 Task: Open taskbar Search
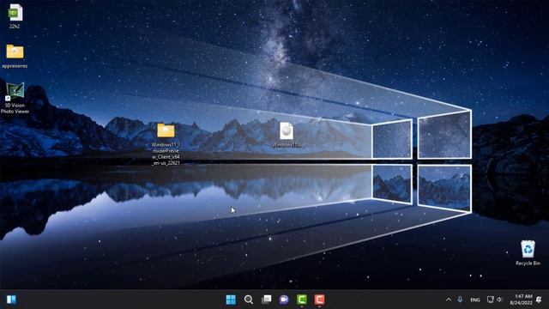coord(249,300)
